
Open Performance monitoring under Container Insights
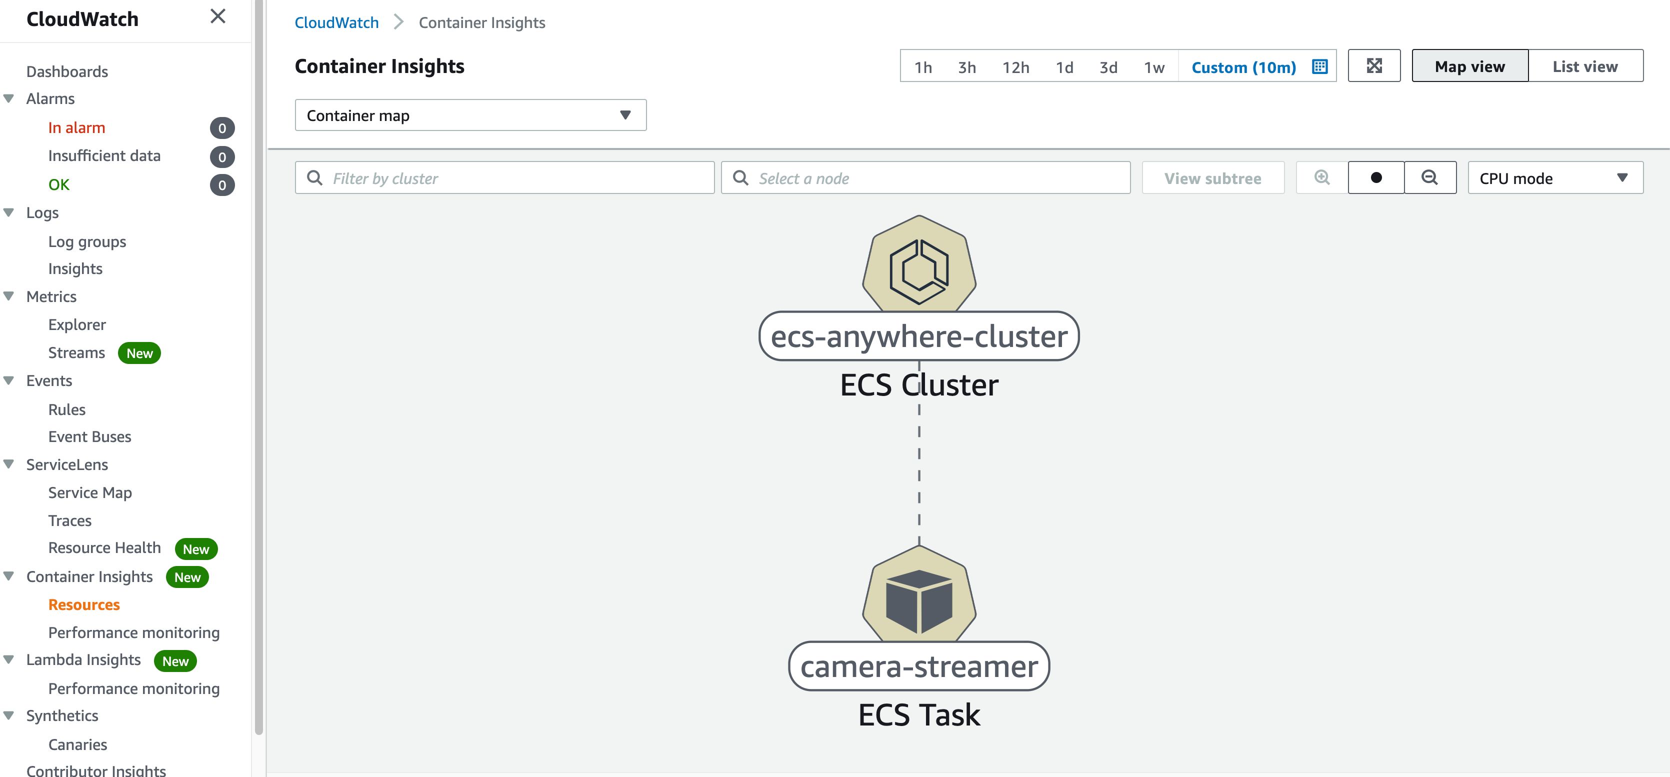(133, 632)
